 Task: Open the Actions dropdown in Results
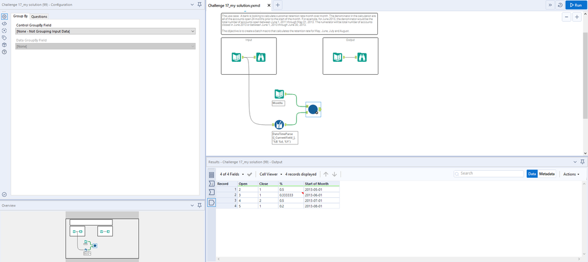571,174
